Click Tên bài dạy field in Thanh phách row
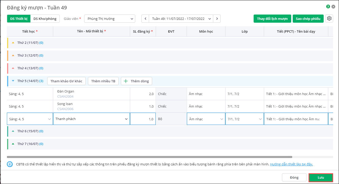Viewport: 339px width, 184px height. pyautogui.click(x=296, y=119)
